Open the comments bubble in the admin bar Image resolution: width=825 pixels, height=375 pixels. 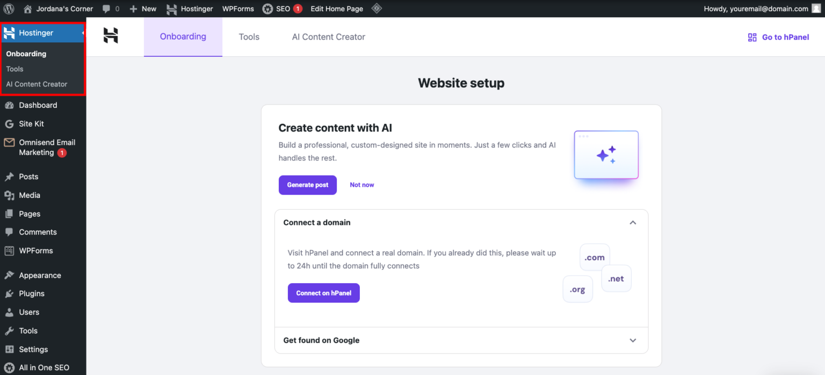coord(107,9)
